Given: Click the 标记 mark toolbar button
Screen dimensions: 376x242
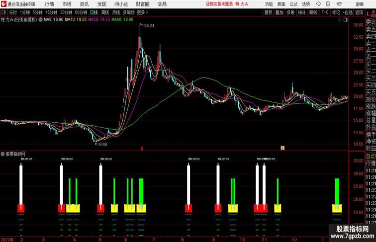Looking at the screenshot, I should click(336, 12).
